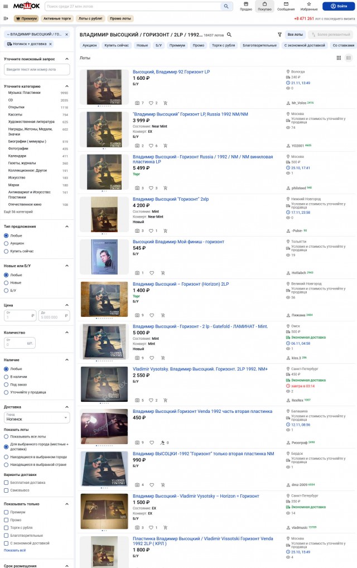Image resolution: width=357 pixels, height=568 pixels.
Task: Open the Активные торги tab
Action: [x=57, y=18]
